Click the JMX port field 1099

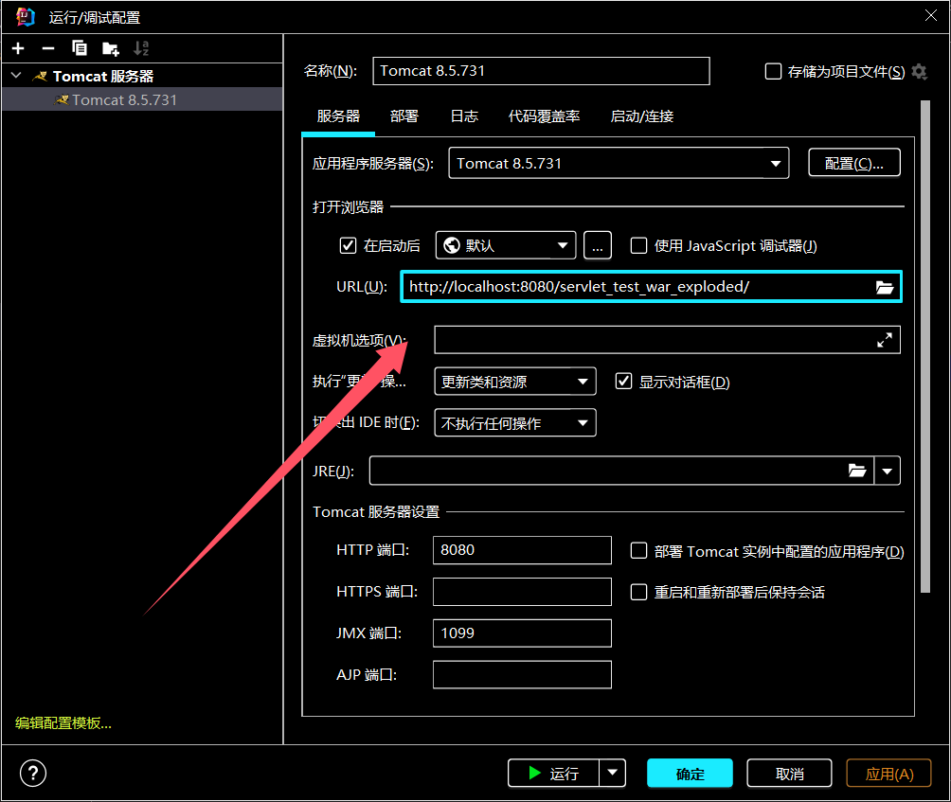point(522,633)
